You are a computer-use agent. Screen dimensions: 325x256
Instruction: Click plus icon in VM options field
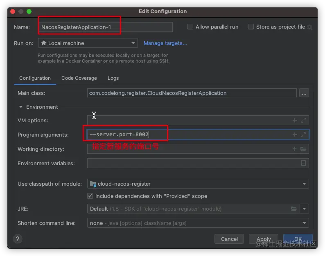(x=295, y=120)
